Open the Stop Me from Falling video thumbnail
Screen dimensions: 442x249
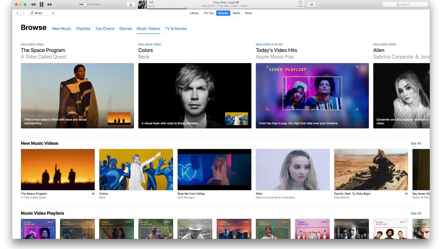pos(214,170)
